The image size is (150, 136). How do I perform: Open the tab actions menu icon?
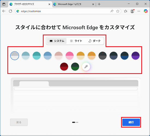(x=4, y=4)
